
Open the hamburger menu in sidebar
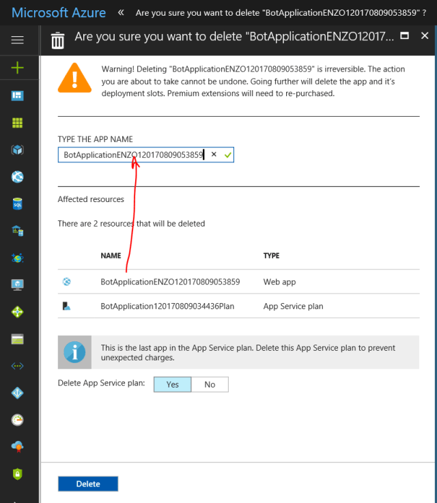pyautogui.click(x=17, y=40)
